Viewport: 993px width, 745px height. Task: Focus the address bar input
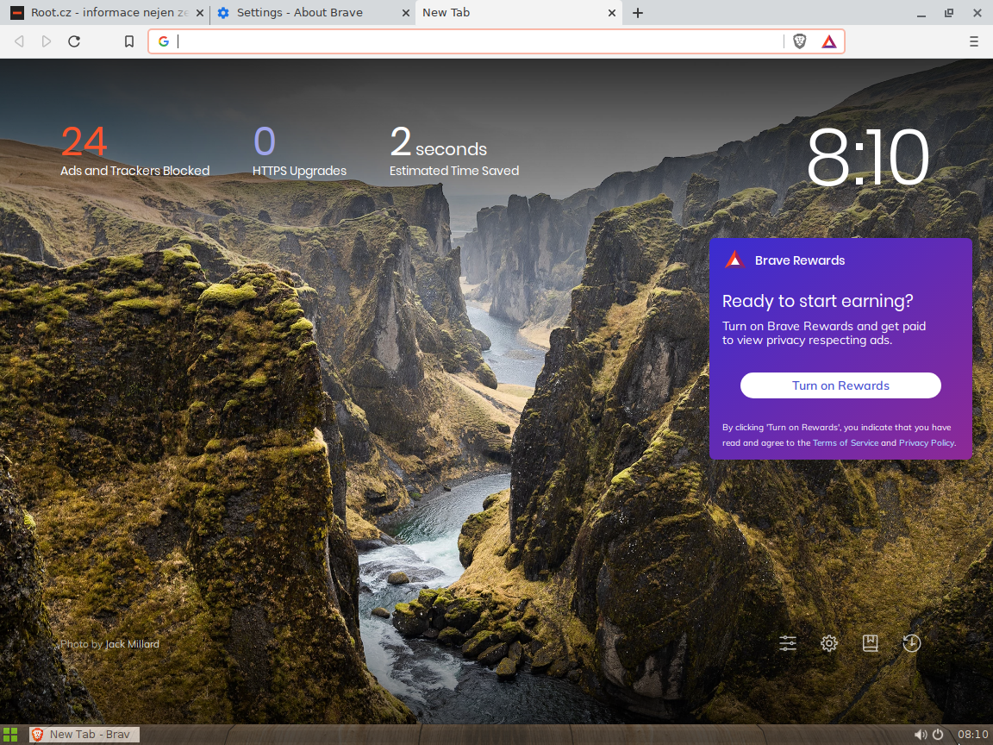(478, 41)
